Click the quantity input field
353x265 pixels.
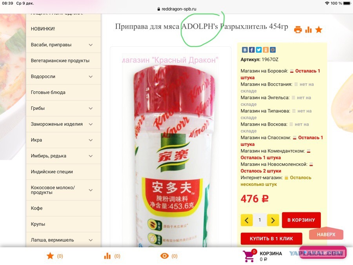(260, 220)
